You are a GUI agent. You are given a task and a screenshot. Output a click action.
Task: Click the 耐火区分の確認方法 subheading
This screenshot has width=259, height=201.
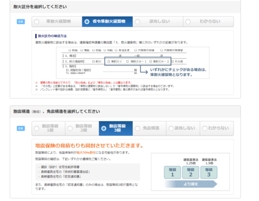52,36
